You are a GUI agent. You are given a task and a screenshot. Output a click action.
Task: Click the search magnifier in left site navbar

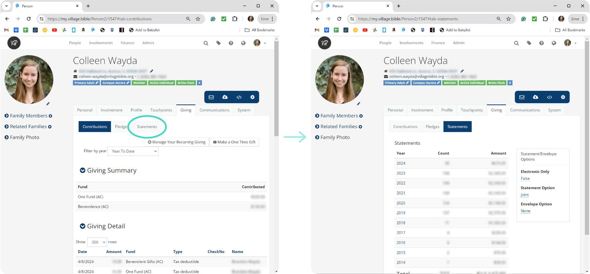(206, 43)
